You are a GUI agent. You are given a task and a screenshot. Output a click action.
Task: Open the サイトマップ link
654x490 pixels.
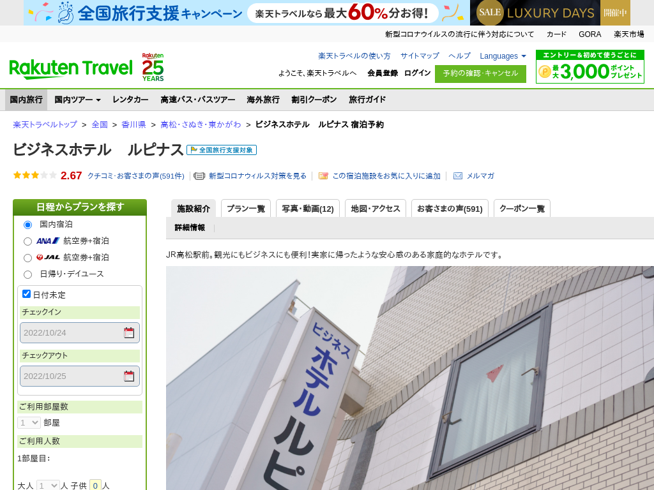click(420, 56)
